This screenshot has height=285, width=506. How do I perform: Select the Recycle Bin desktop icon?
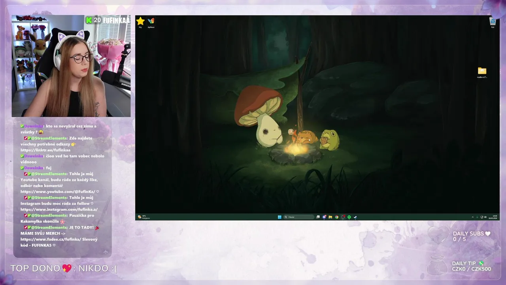coord(493,23)
